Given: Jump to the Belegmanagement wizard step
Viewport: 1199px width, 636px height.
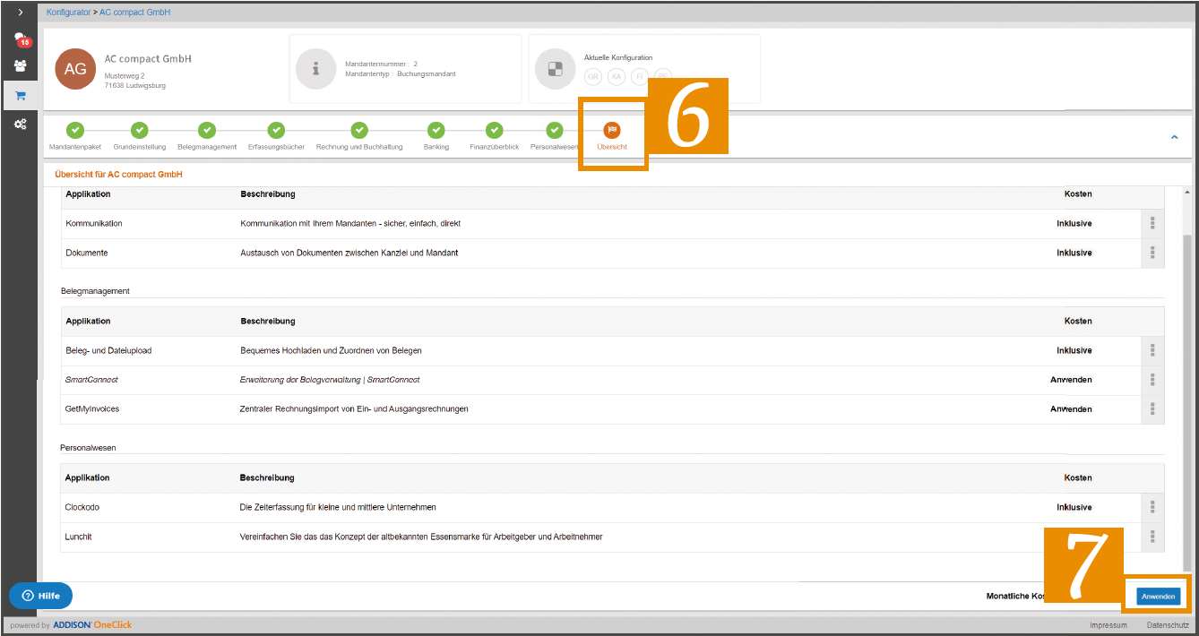Looking at the screenshot, I should [207, 136].
